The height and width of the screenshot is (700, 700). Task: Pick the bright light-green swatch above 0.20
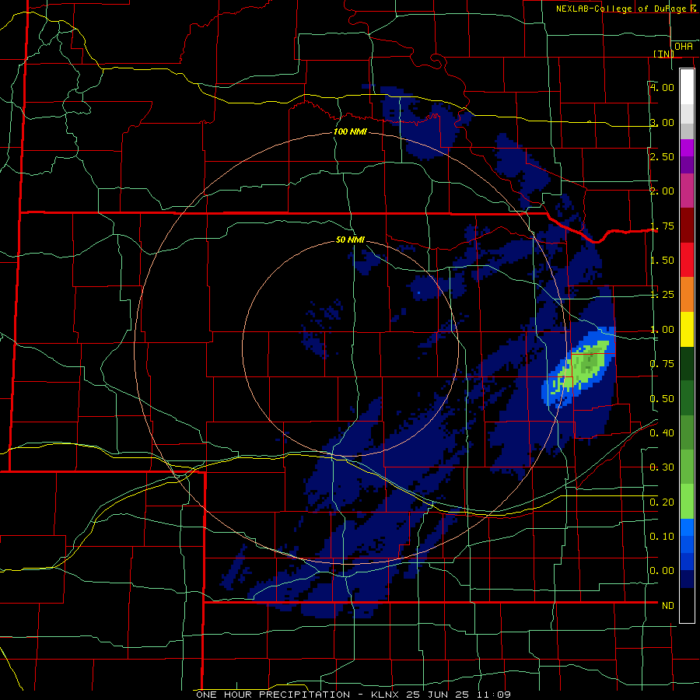pyautogui.click(x=687, y=502)
